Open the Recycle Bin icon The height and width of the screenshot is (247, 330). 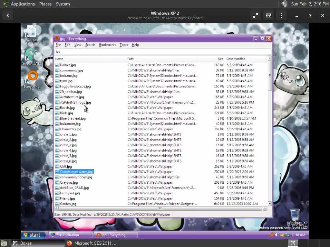point(295,217)
